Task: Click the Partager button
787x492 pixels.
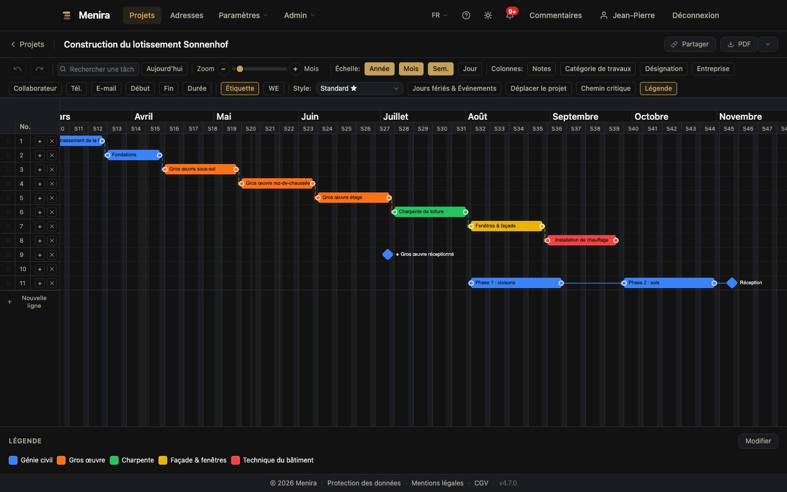Action: (690, 44)
